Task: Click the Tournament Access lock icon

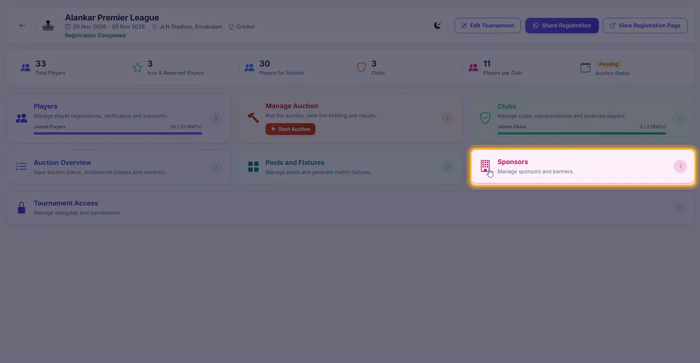Action: click(x=21, y=208)
